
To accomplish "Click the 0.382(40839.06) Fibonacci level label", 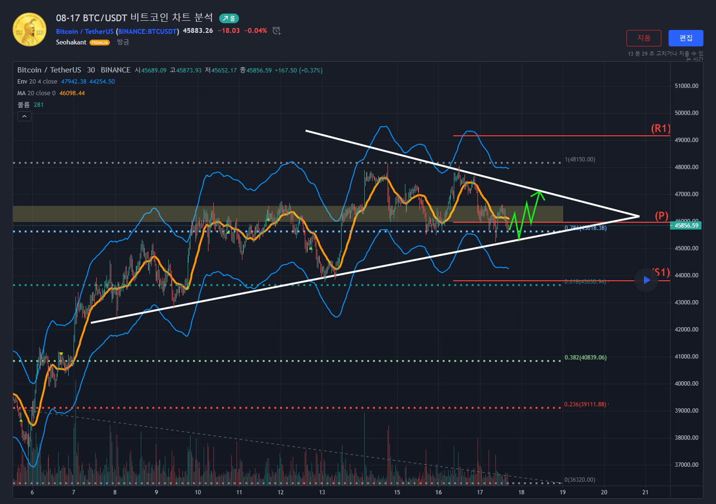I will click(585, 358).
